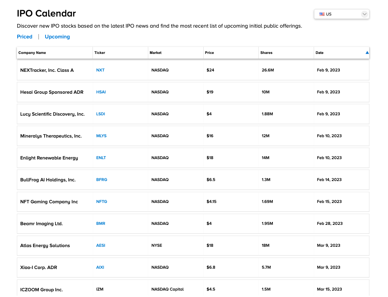Switch to the Priced tab
388x297 pixels.
25,37
